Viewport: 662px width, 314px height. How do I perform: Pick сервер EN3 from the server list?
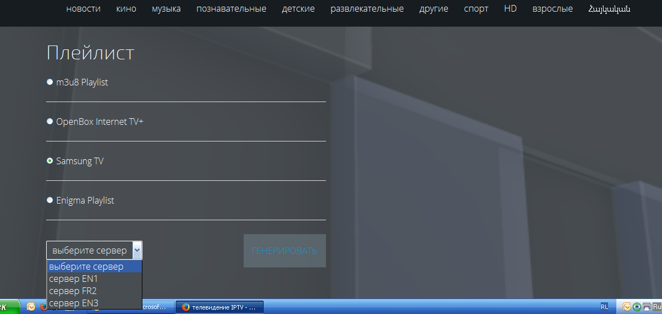click(73, 303)
